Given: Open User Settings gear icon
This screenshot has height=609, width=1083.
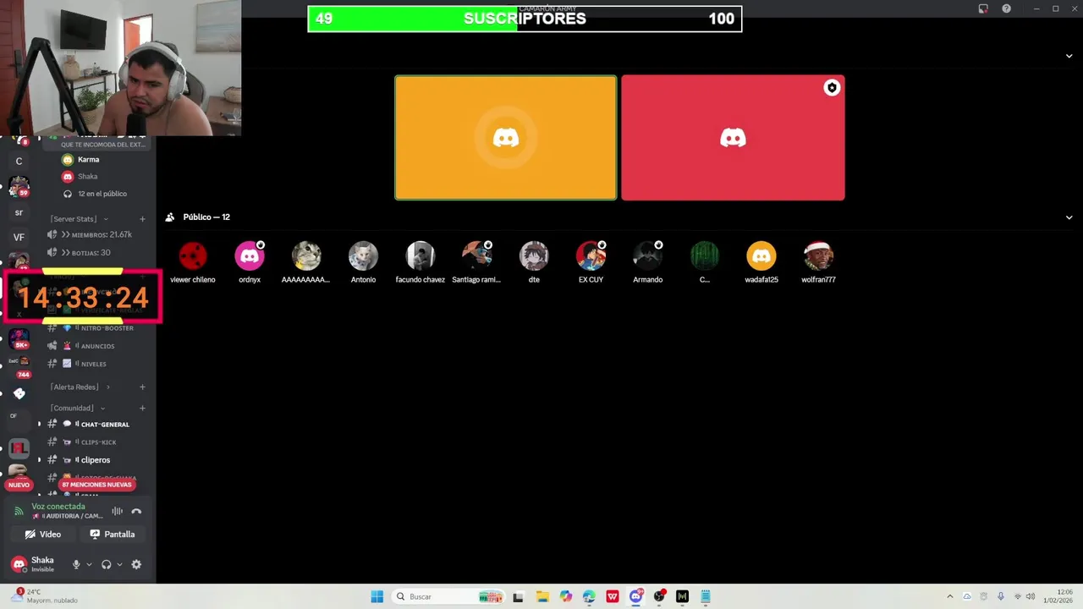Looking at the screenshot, I should pyautogui.click(x=136, y=564).
